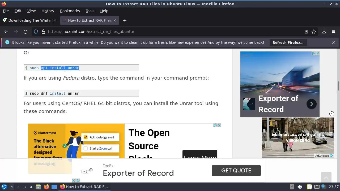Click the taskbar clock showing 23:57
The image size is (340, 191).
point(334,187)
